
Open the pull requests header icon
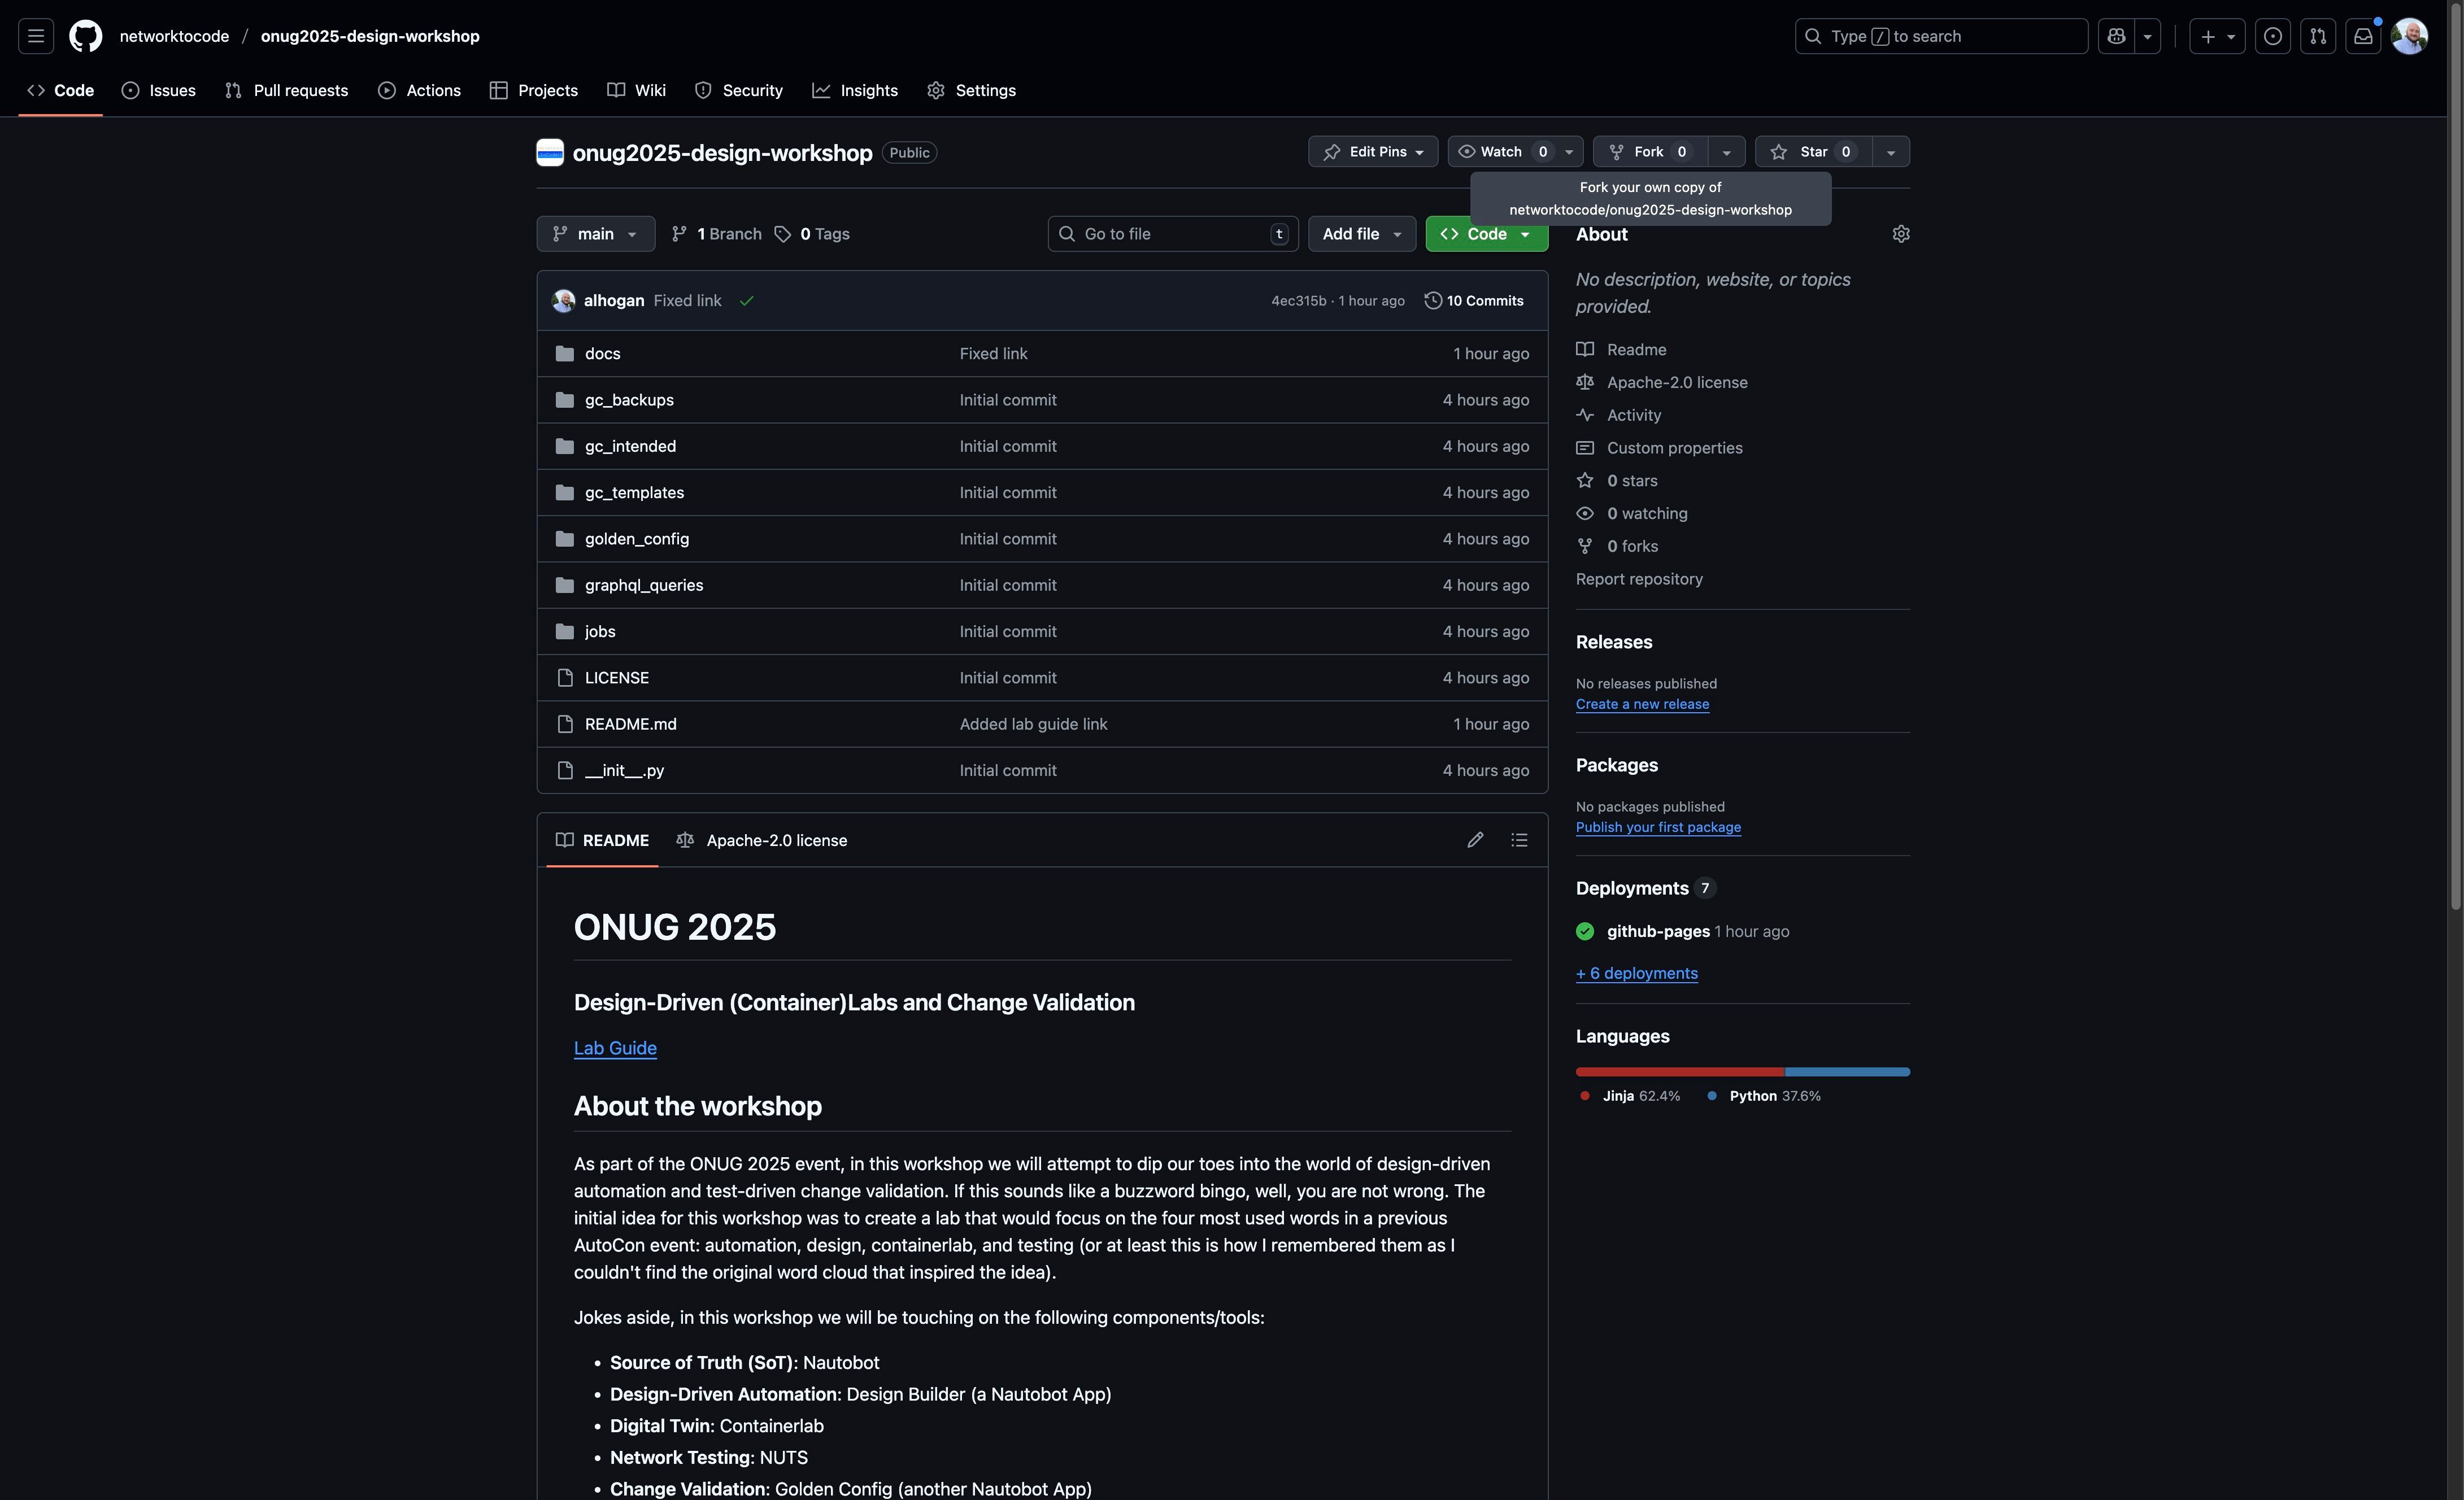point(2318,36)
